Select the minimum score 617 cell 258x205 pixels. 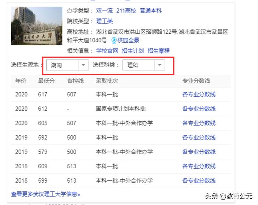(x=43, y=94)
